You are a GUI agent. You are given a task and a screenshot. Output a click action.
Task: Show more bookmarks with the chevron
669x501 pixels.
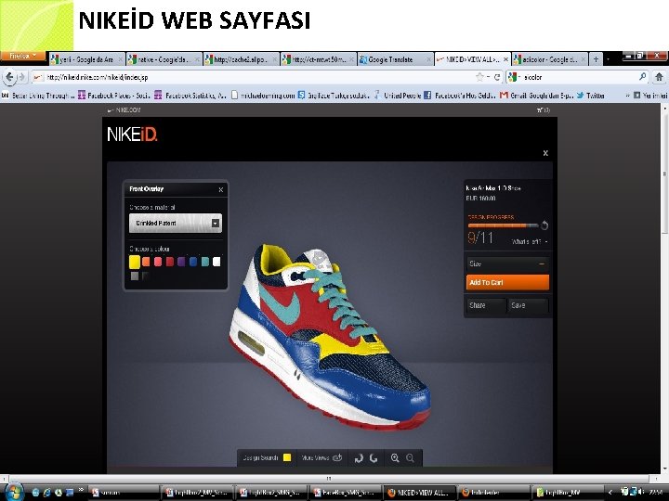click(x=627, y=96)
